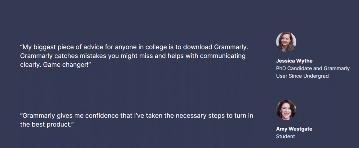Click the "the best product." line
359x148 pixels.
tap(47, 125)
